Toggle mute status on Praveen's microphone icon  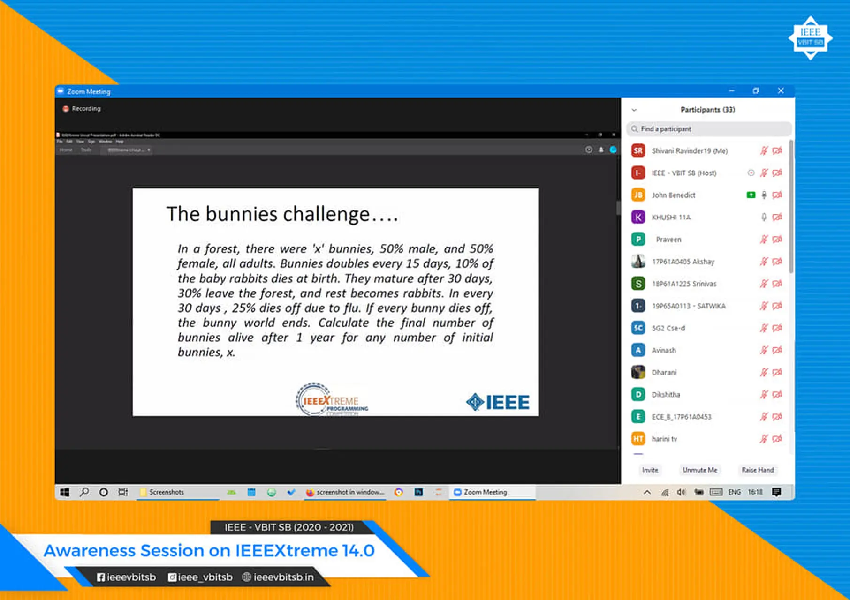click(x=764, y=239)
